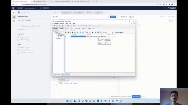Open Visual Studio Code from the taskbar
The image size is (188, 105).
(105, 101)
